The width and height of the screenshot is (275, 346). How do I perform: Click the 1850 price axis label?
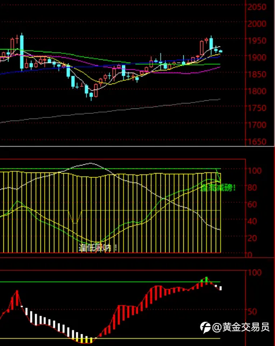pyautogui.click(x=257, y=74)
